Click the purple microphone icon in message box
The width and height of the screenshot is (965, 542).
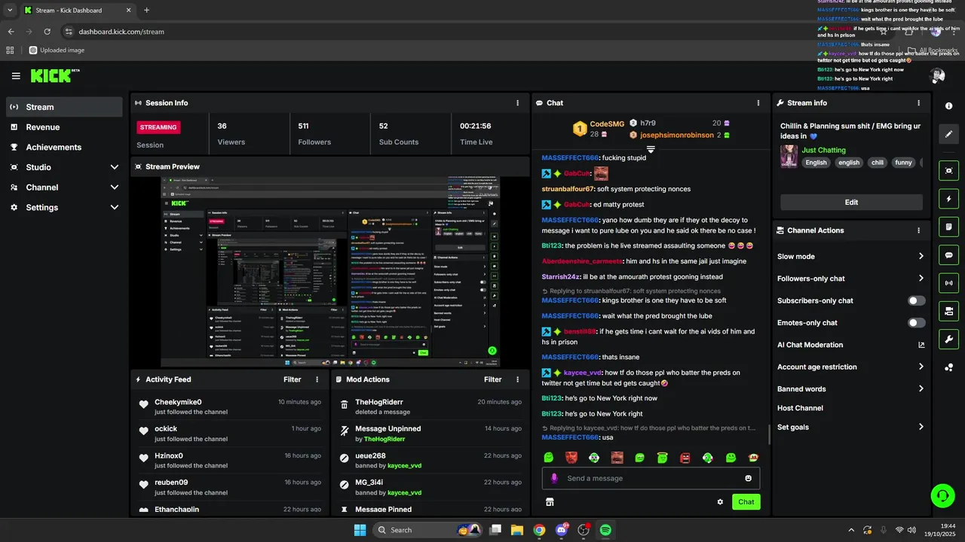coord(554,478)
